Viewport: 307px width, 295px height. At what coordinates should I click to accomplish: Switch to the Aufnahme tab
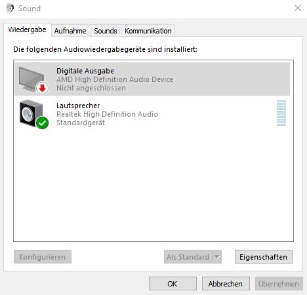(70, 31)
